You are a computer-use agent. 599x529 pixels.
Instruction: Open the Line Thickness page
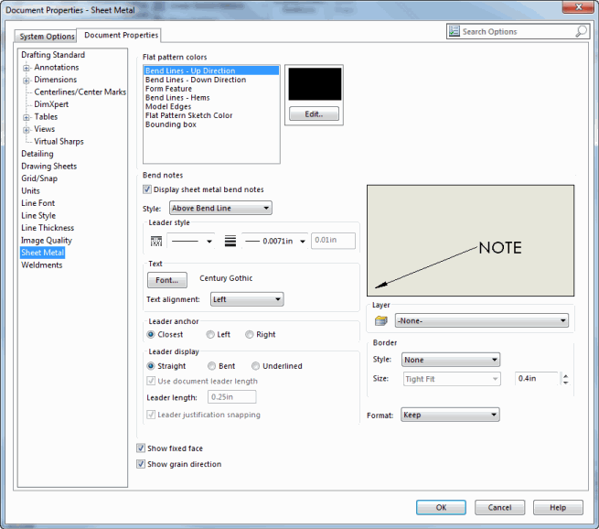48,228
